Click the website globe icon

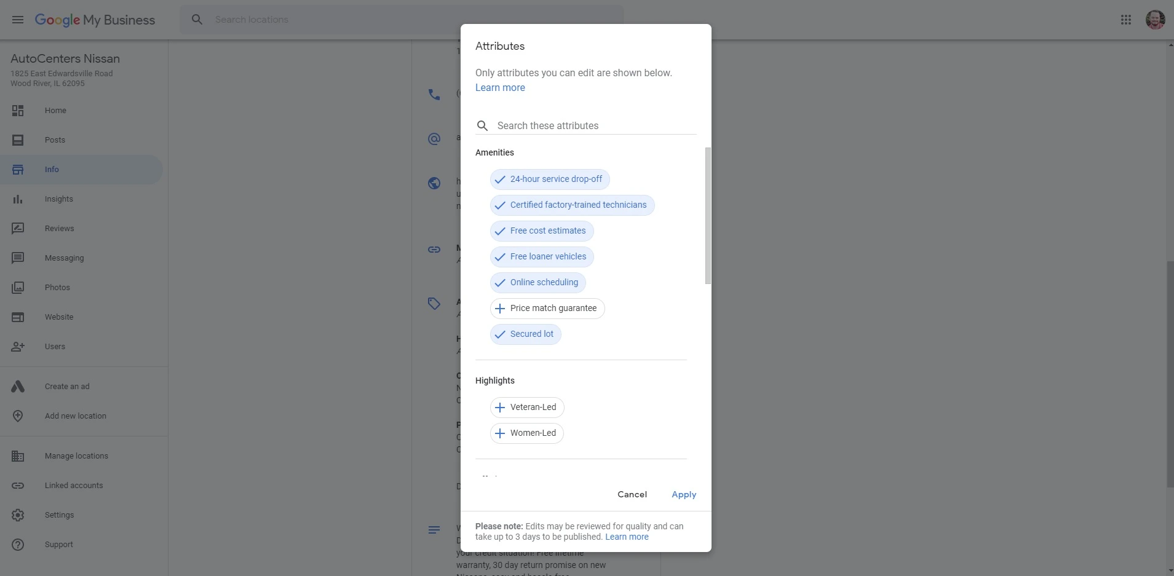[434, 183]
